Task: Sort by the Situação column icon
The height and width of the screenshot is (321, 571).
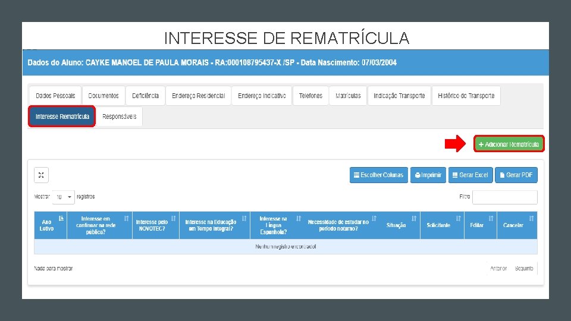Action: coord(414,218)
